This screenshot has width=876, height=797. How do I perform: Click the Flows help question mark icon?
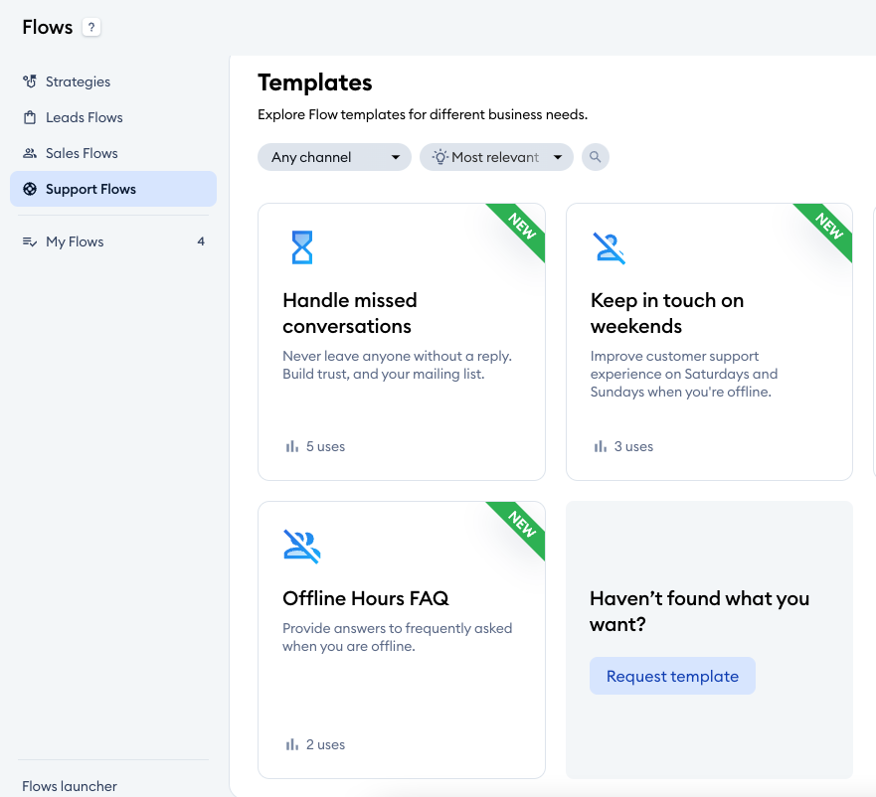[x=90, y=27]
